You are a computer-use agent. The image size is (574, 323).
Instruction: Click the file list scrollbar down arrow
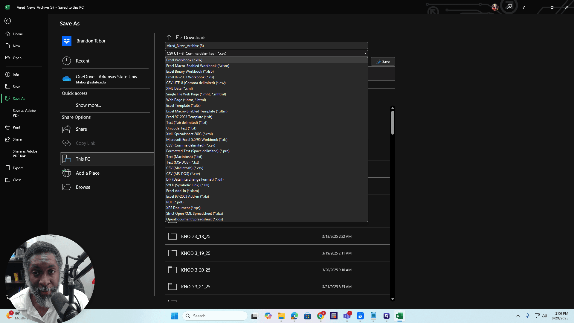click(x=393, y=299)
